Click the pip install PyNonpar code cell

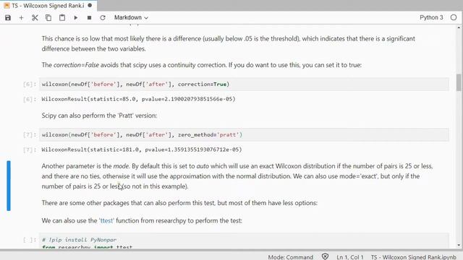click(x=244, y=240)
